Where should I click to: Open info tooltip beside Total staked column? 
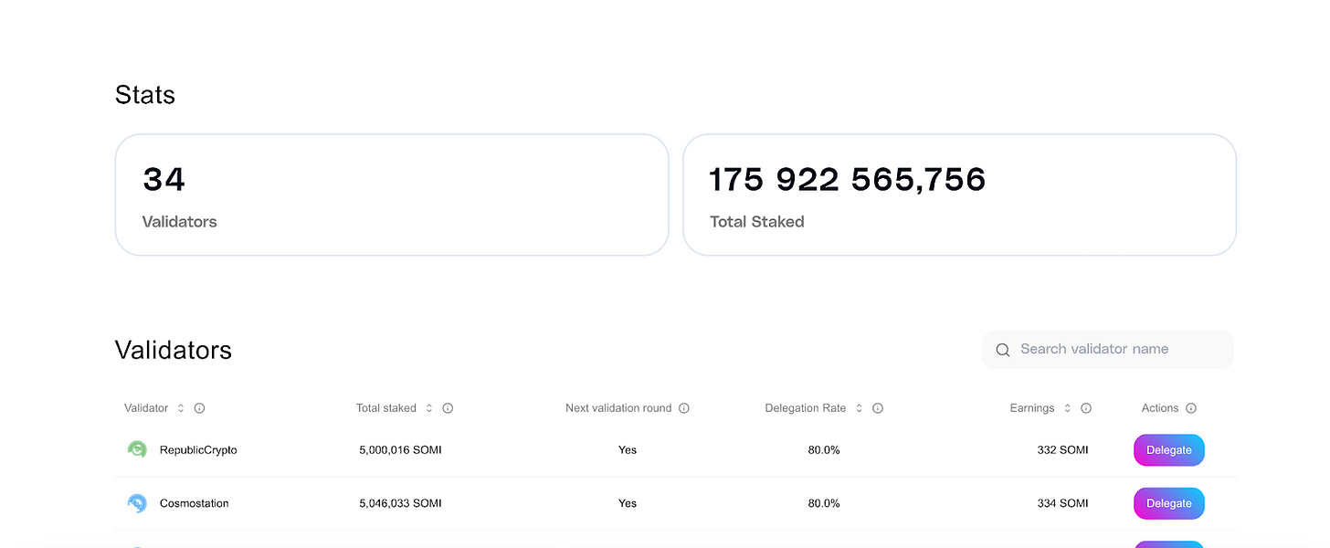coord(448,408)
